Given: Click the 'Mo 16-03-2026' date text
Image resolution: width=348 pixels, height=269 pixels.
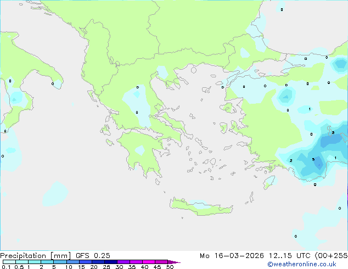Looking at the screenshot, I should (232, 256).
